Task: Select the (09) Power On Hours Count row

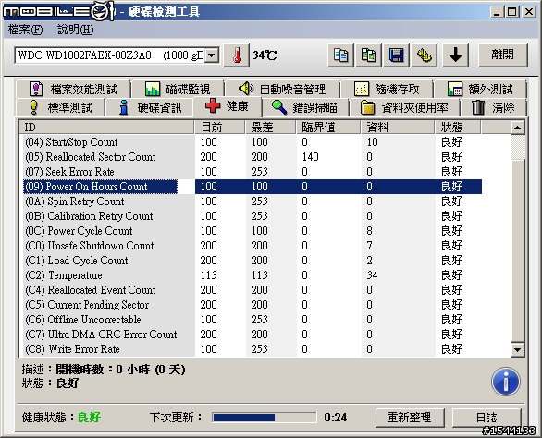Action: tap(253, 187)
